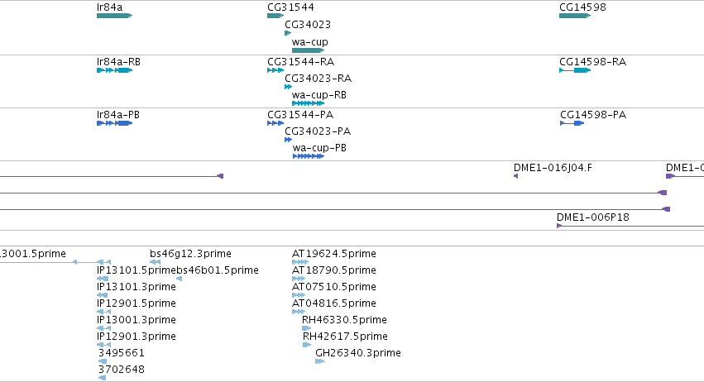The image size is (704, 382).
Task: Click the Ir84a-PB protein label
Action: point(118,115)
